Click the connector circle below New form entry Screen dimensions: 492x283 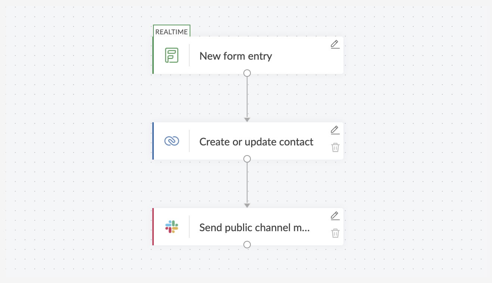pos(247,73)
